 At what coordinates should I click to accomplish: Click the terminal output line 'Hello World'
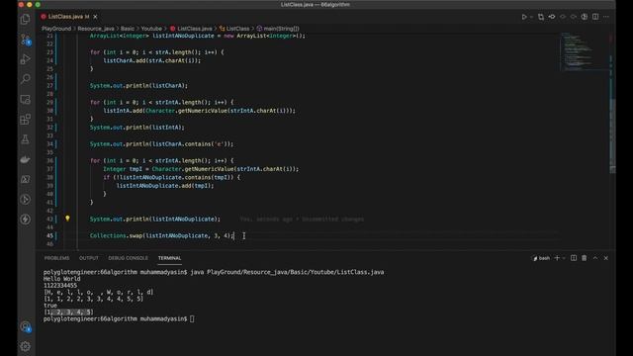(61, 279)
